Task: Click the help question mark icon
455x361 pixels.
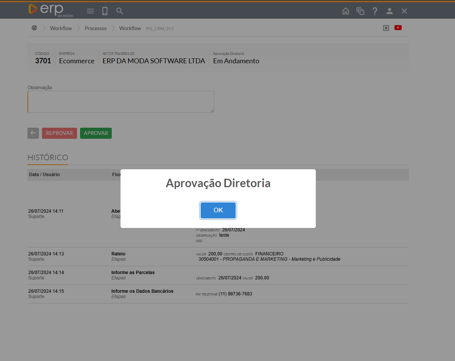Action: [375, 11]
